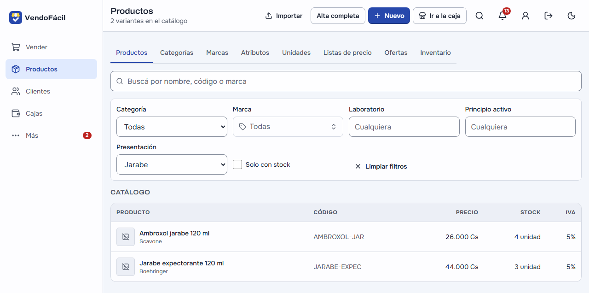Click the red badge on Más
This screenshot has height=293, width=589.
(x=87, y=135)
